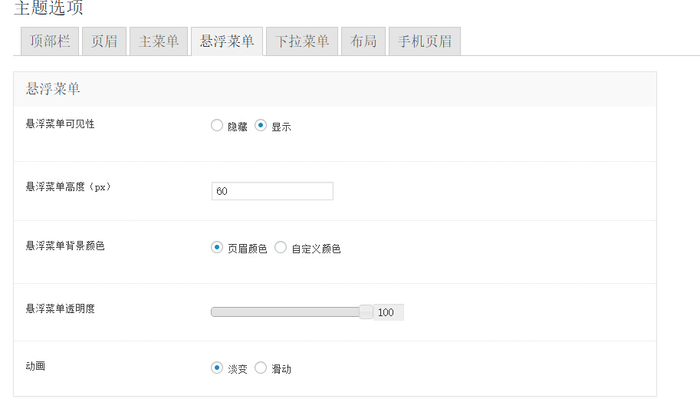Image resolution: width=700 pixels, height=399 pixels.
Task: Click the active 悬浮菜单 tab
Action: tap(227, 41)
